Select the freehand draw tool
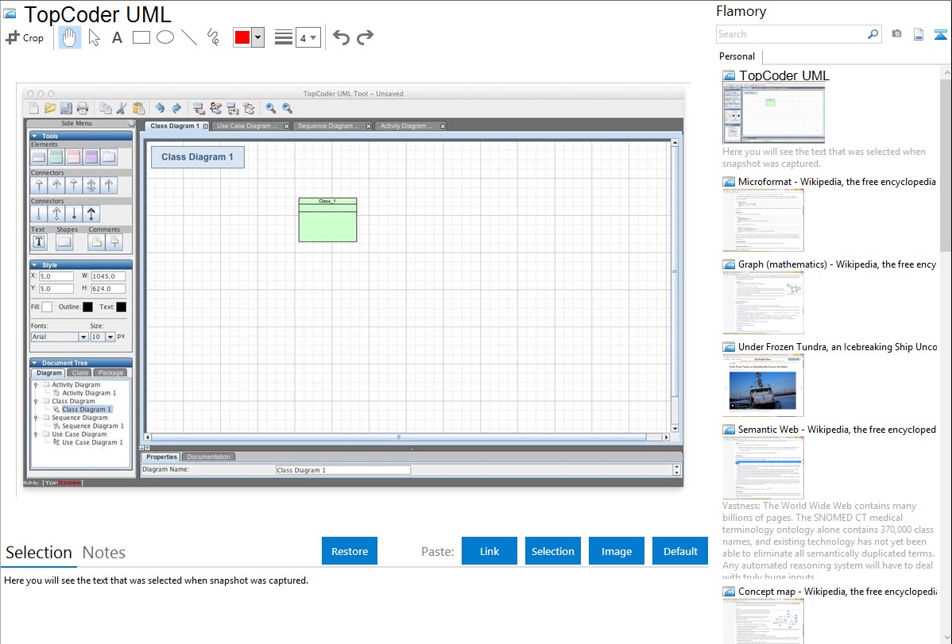The width and height of the screenshot is (952, 644). tap(213, 37)
